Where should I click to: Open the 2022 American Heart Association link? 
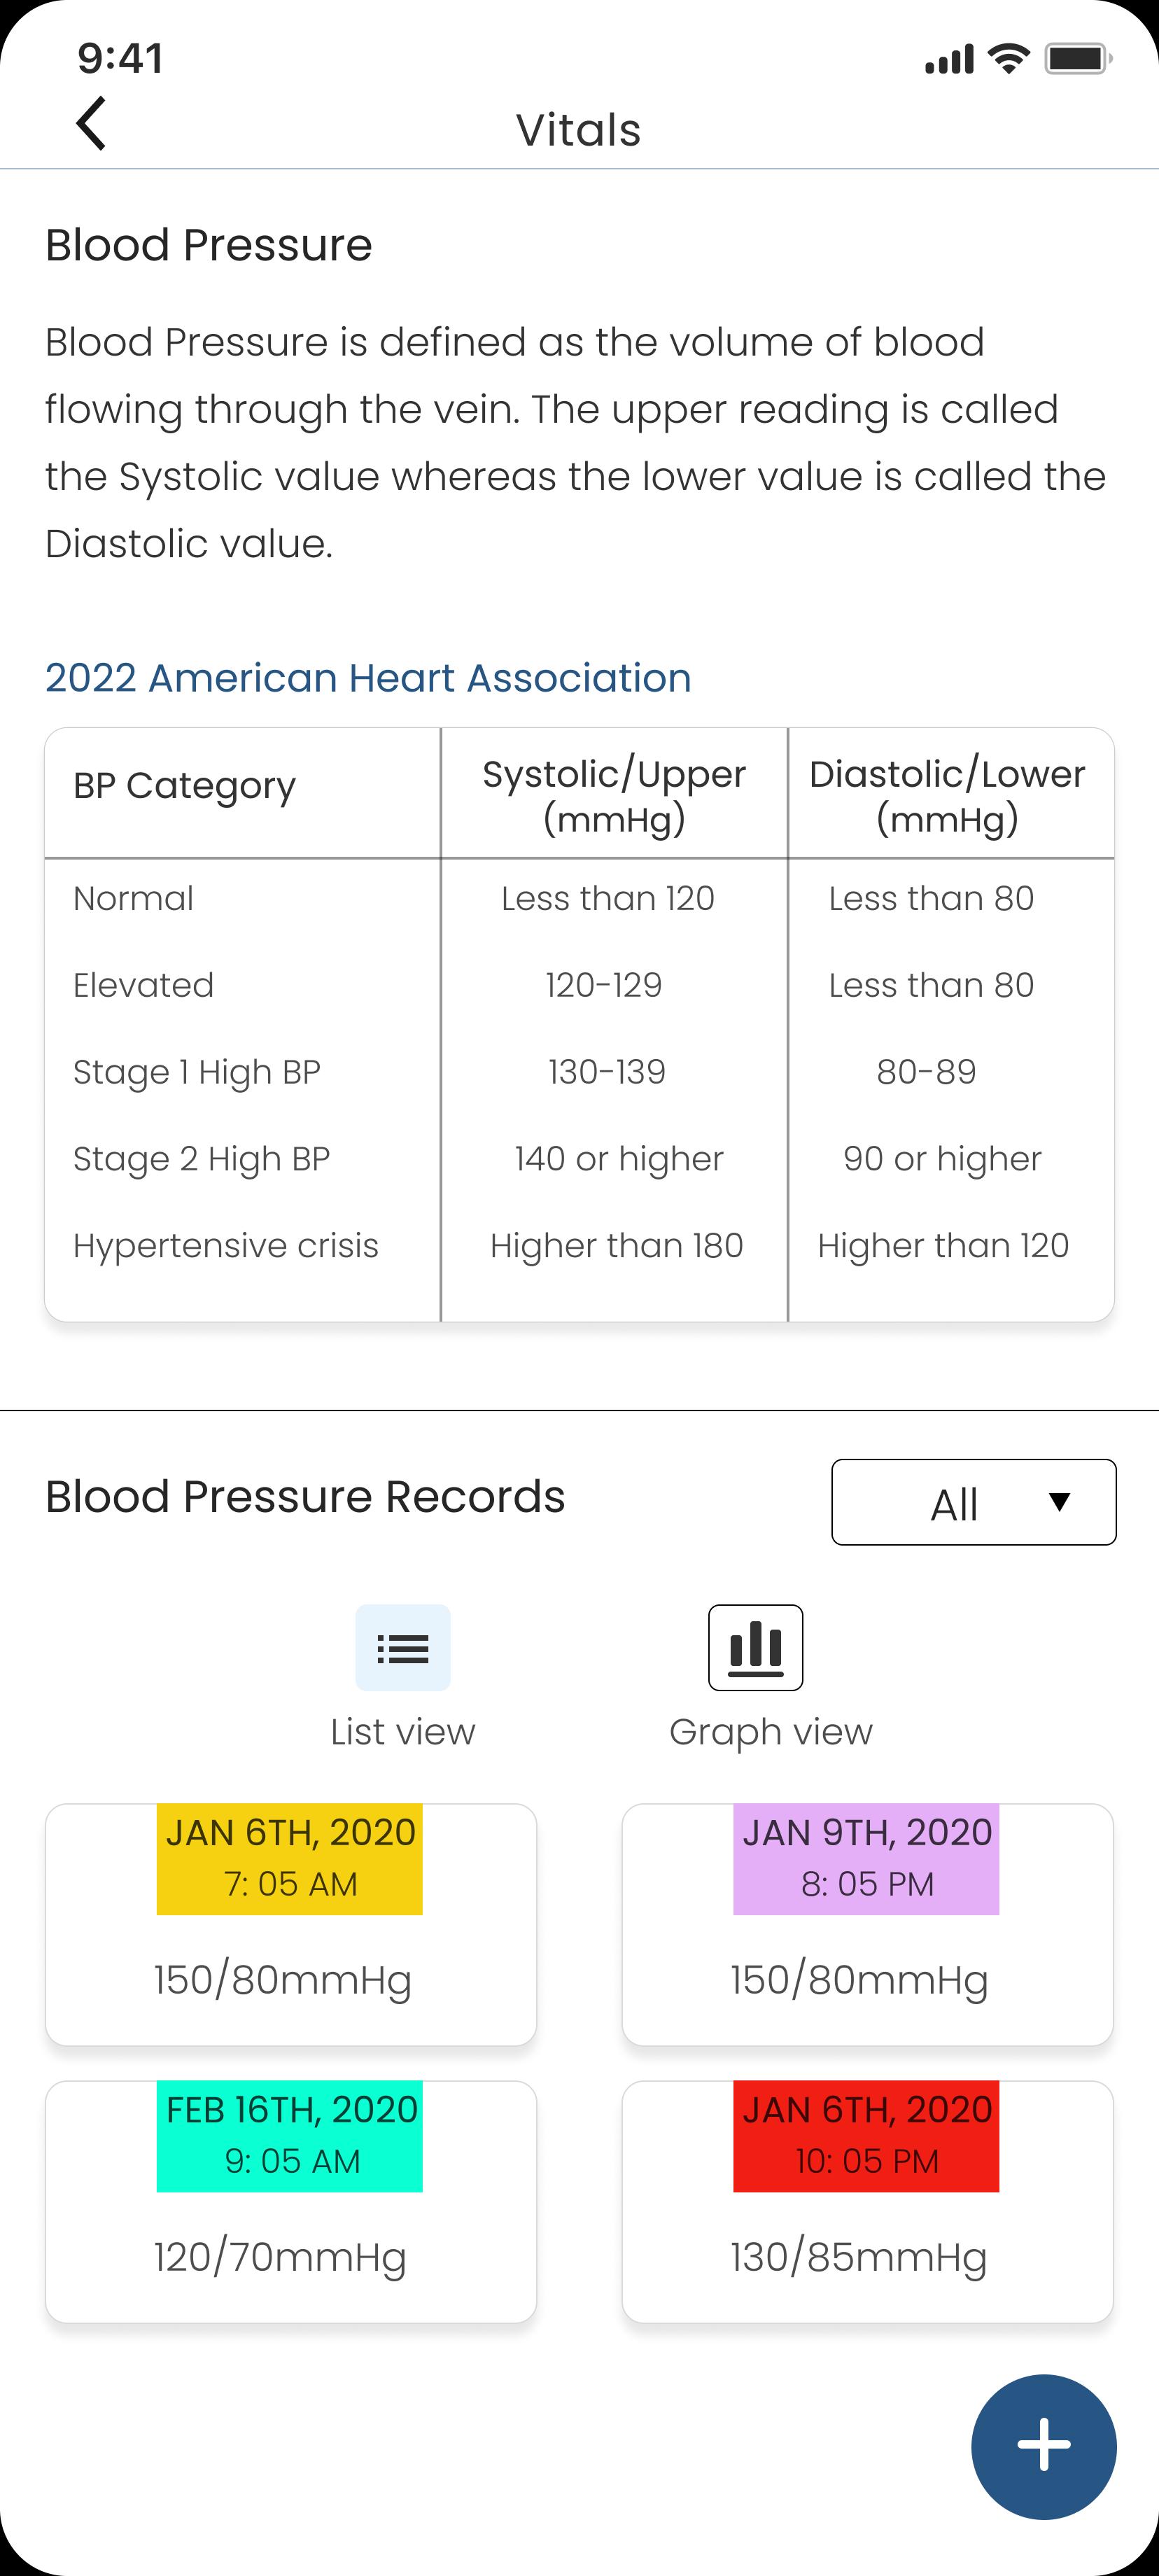click(368, 678)
